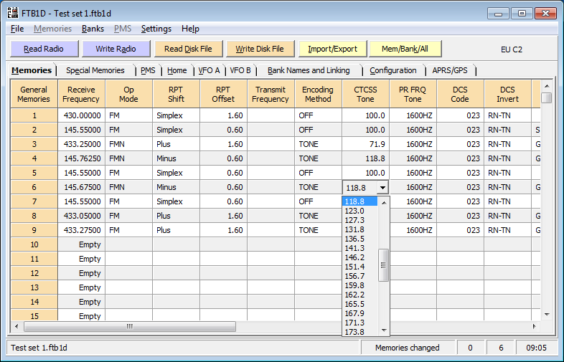
Task: Click the tone list scrollbar thumb
Action: coord(384,265)
